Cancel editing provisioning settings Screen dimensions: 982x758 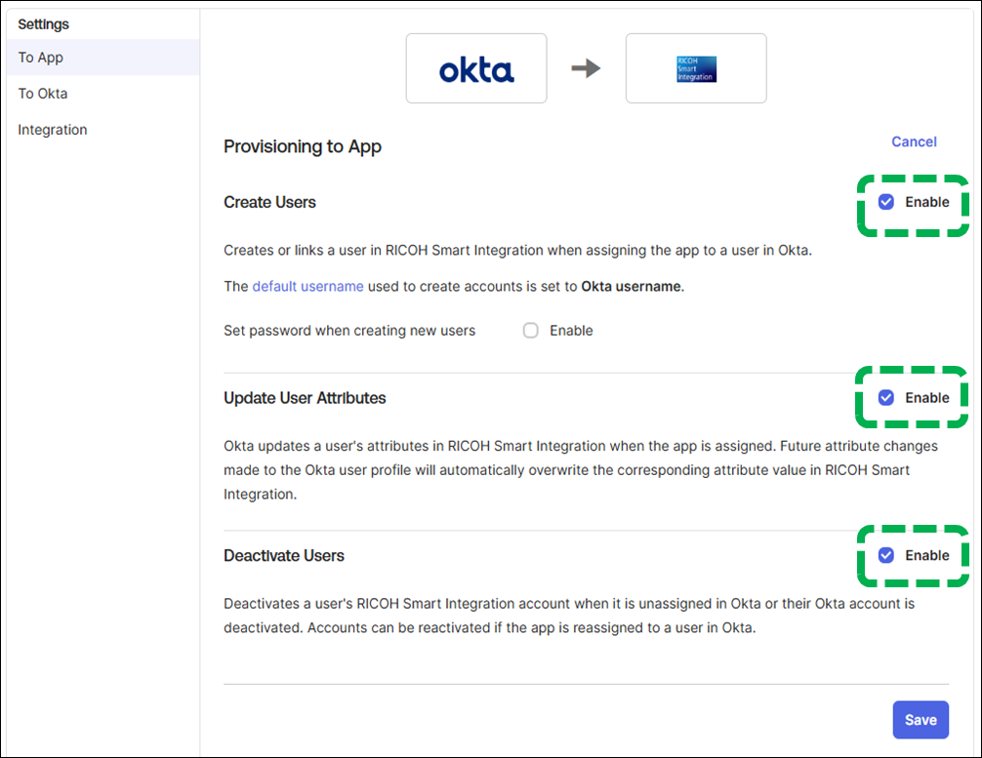(x=914, y=141)
